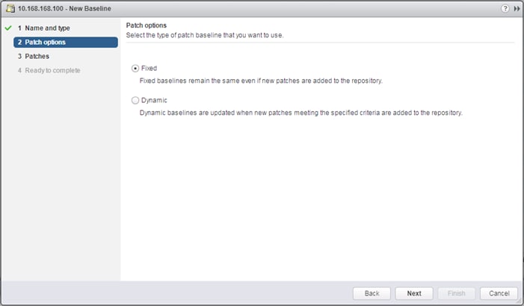Click step 4 Ready to complete

pyautogui.click(x=49, y=70)
